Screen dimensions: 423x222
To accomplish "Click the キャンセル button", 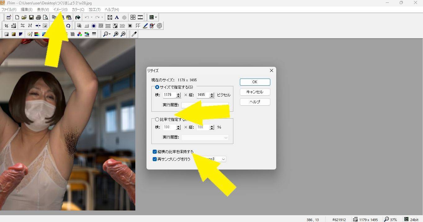I will point(254,92).
